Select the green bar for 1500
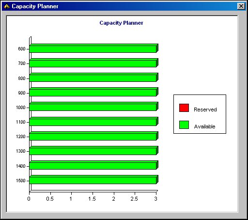 93,180
